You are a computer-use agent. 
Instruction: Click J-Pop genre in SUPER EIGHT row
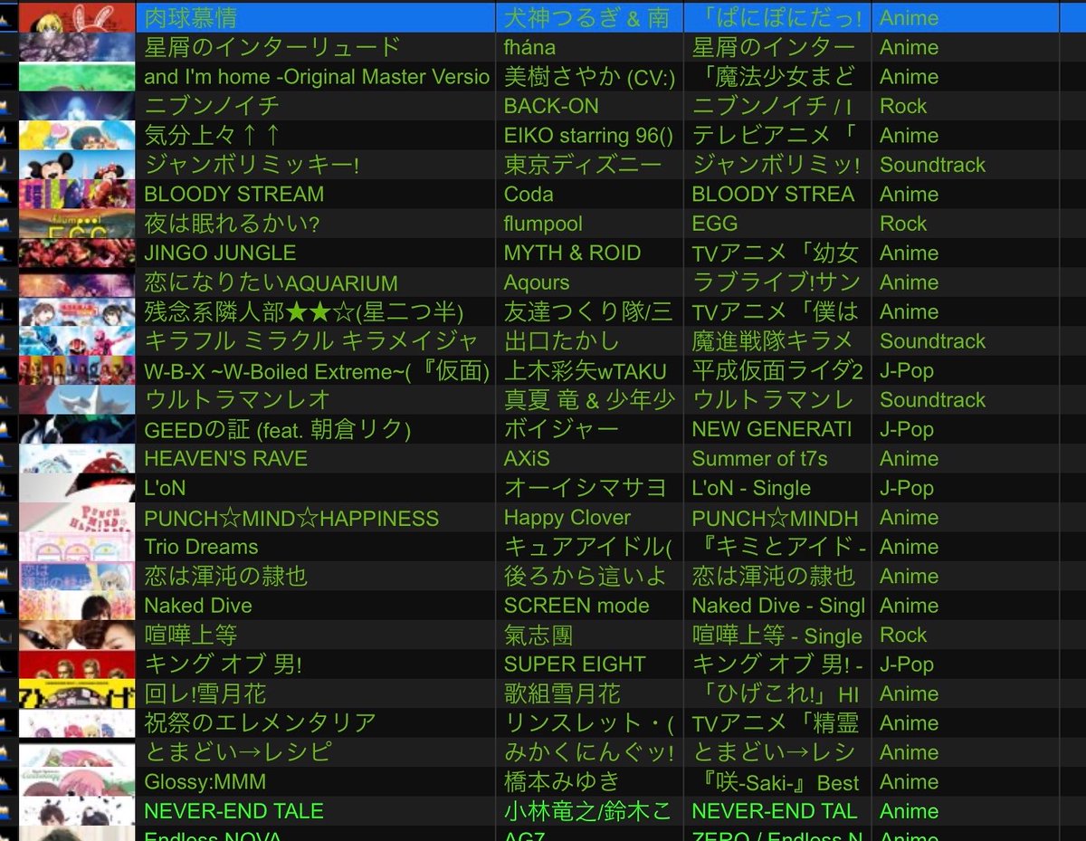tap(906, 664)
